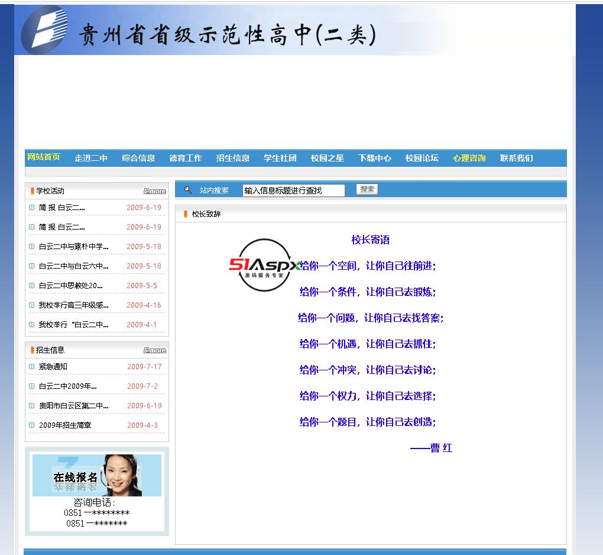Screen dimensions: 603x555
Task: Click bullet icon beside 2009年招生简章
Action: point(31,425)
